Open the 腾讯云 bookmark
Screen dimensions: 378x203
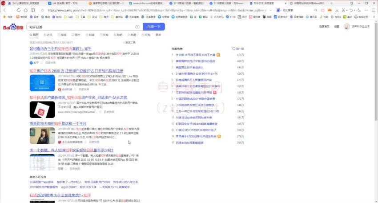(x=311, y=17)
